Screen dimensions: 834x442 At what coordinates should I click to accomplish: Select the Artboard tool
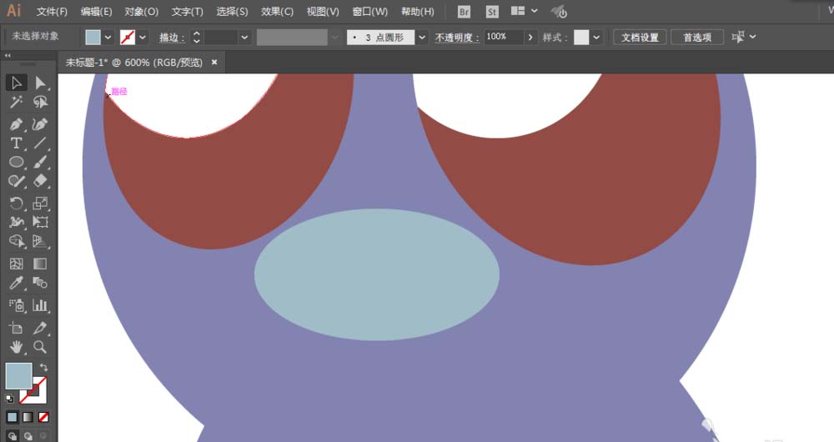[x=17, y=329]
